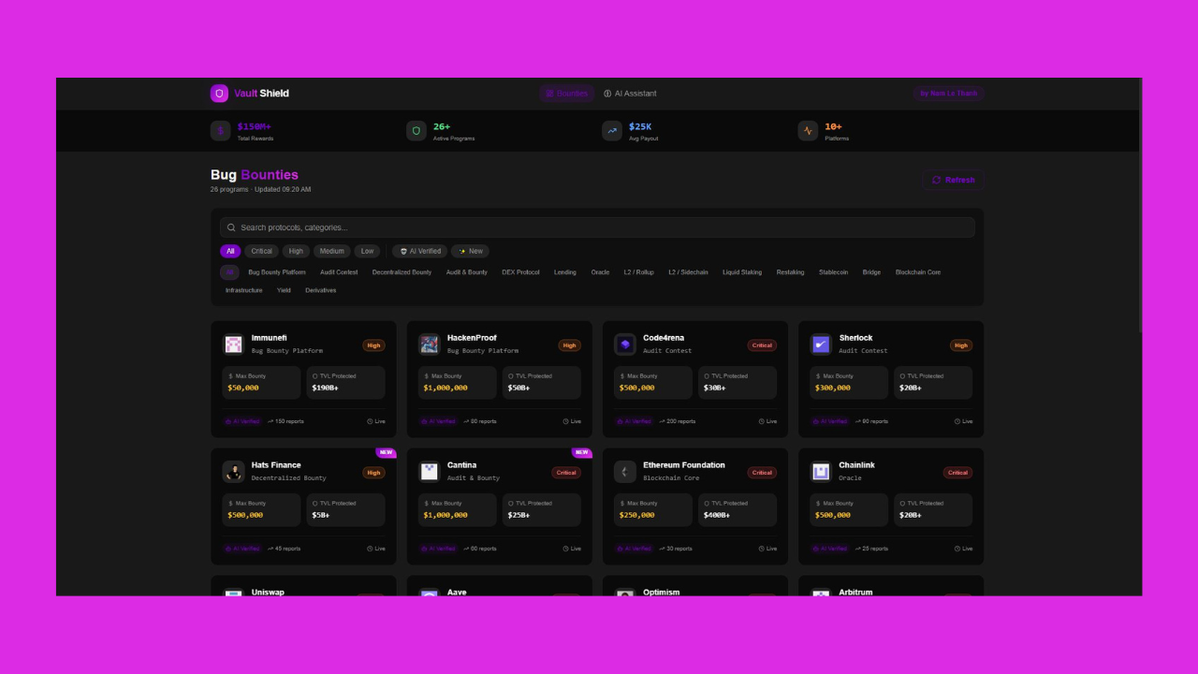Choose the DEX Protocol category filter

[x=520, y=272]
